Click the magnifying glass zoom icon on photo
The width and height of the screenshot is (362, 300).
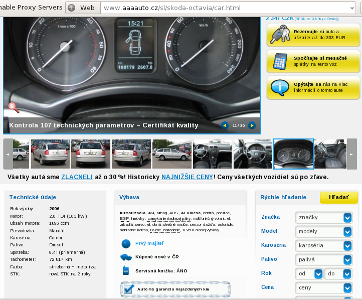coord(14,107)
